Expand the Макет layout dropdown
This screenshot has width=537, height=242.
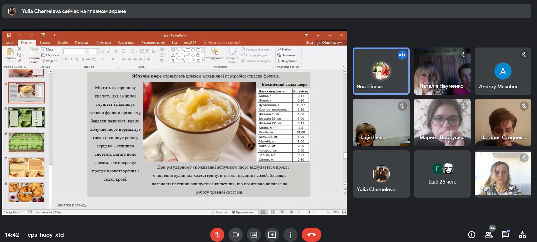[x=49, y=49]
